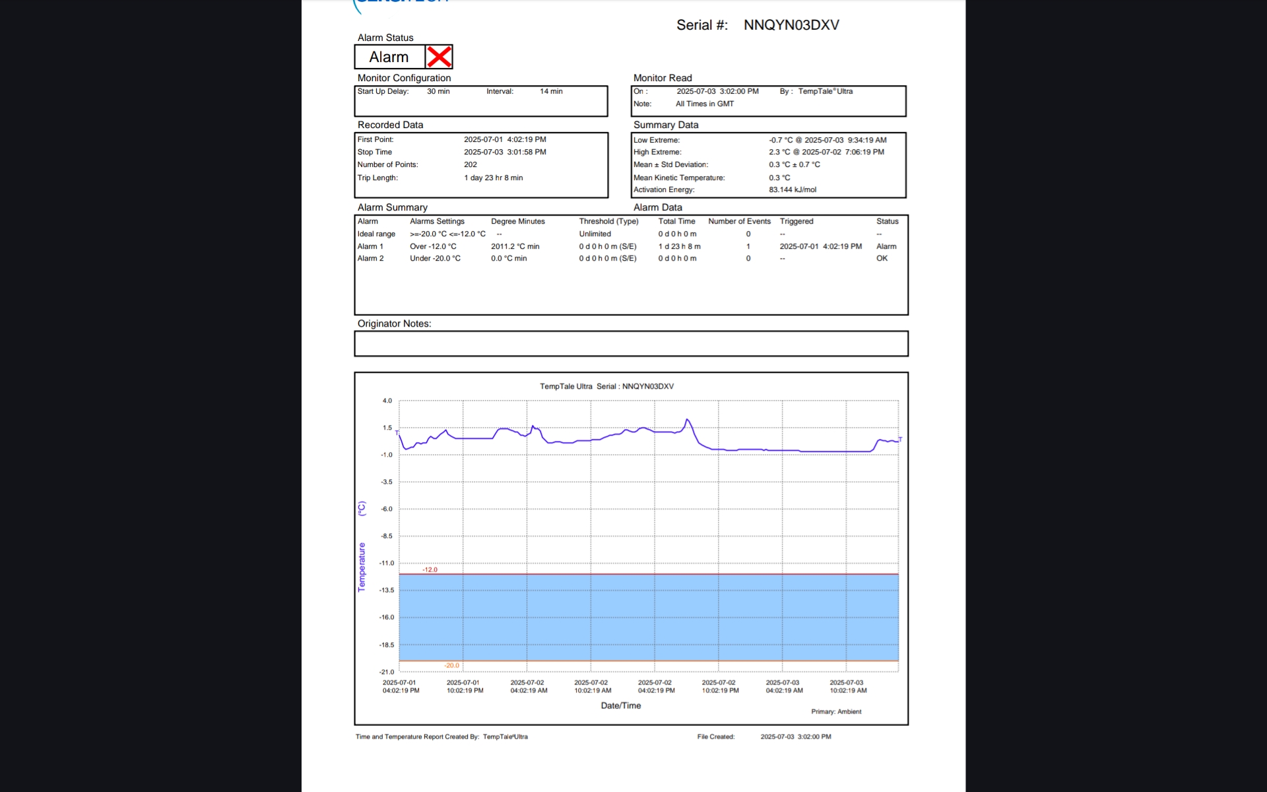Click the Sensitech logo at page top
The image size is (1267, 792).
click(403, 3)
